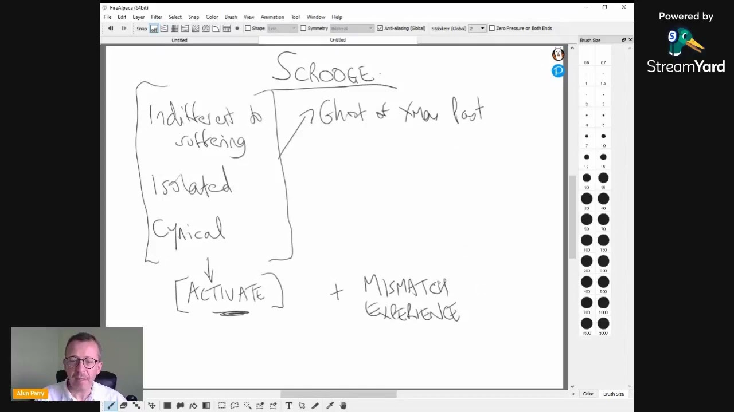Open the Shape type dropdown
Image resolution: width=734 pixels, height=412 pixels.
pos(282,28)
